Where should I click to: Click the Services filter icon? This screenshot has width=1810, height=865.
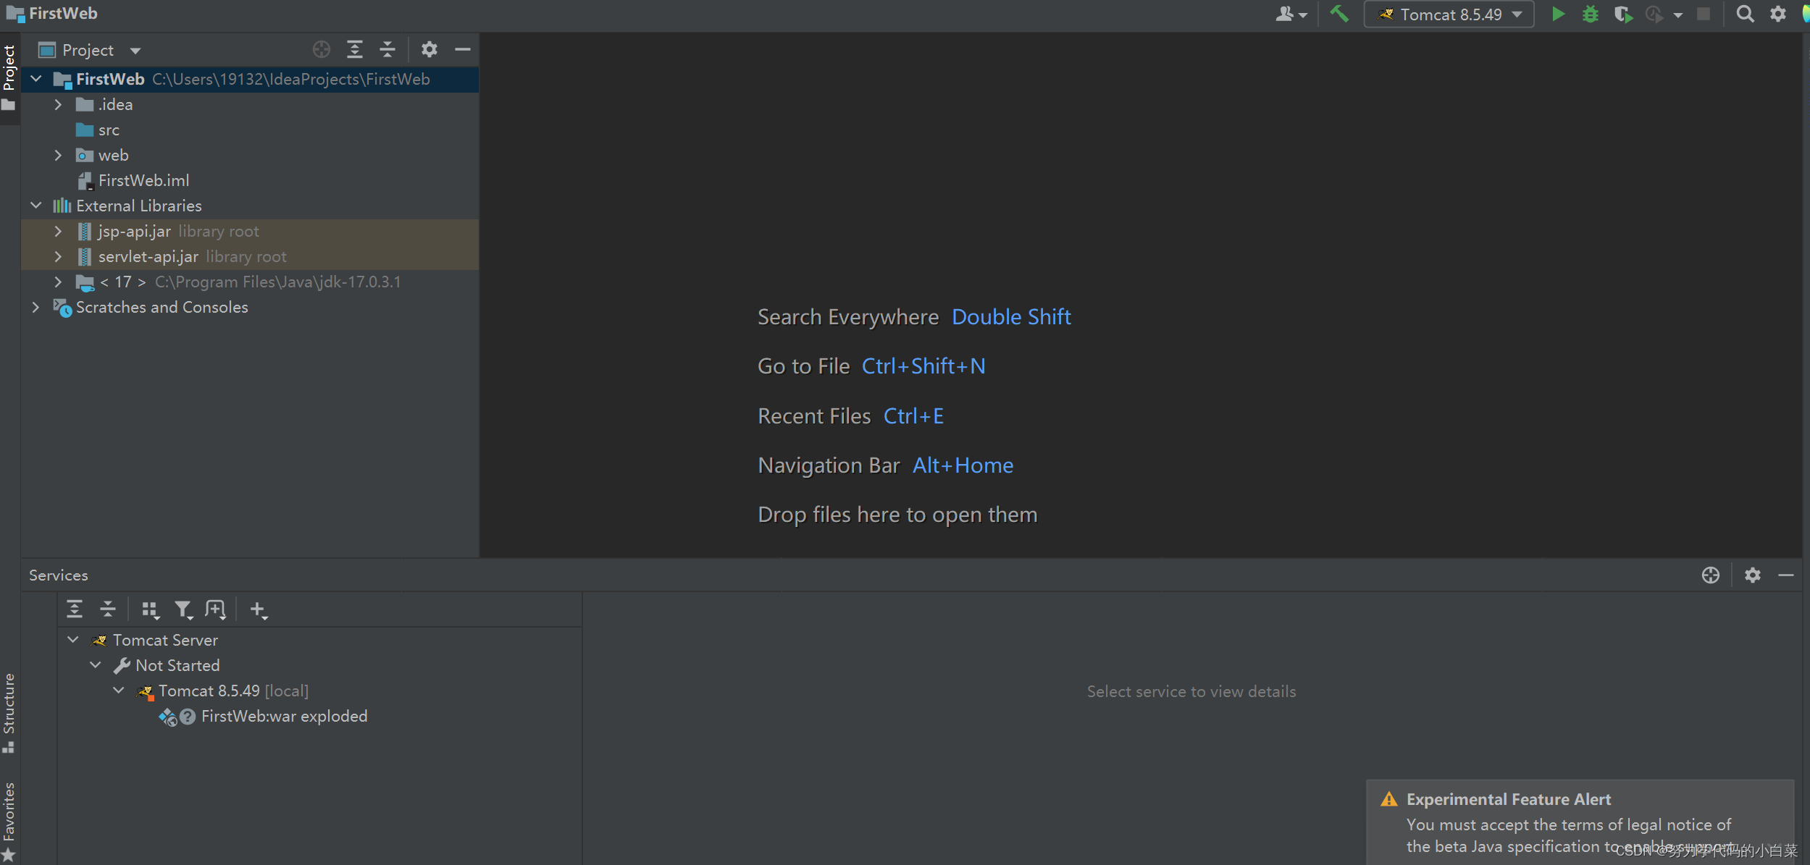[183, 610]
